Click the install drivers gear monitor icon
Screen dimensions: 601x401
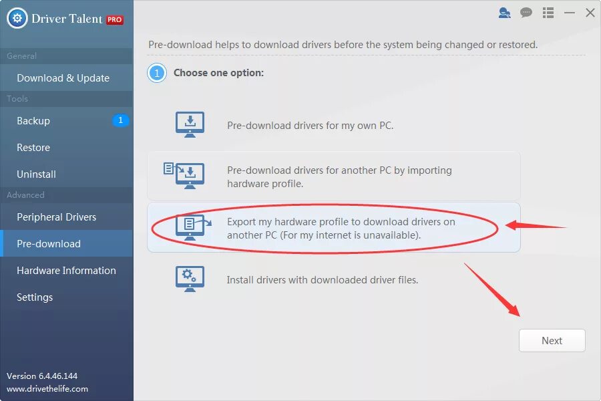[190, 279]
